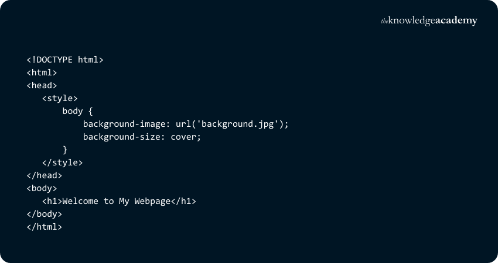Viewport: 498px width, 263px height.
Task: Click the closing html tag
Action: [44, 227]
